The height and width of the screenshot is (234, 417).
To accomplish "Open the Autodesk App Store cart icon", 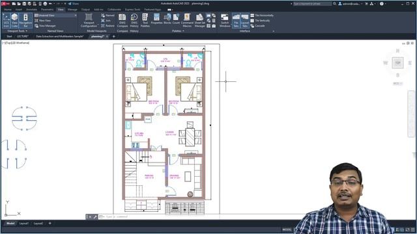I will coord(366,4).
